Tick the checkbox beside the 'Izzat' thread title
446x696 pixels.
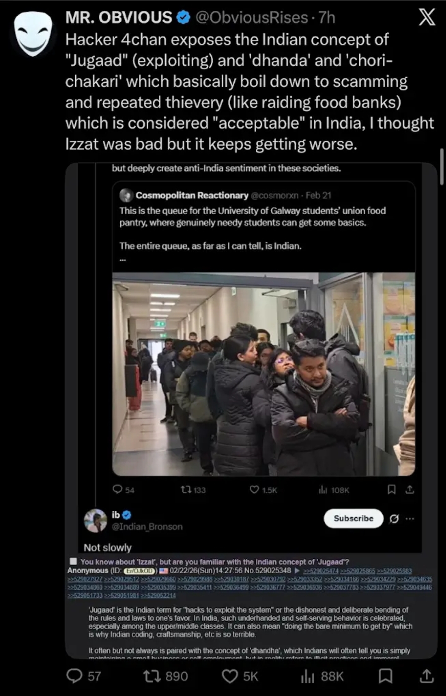click(x=73, y=561)
